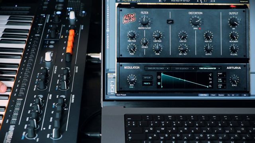Click the High Pass knob

tap(132, 35)
